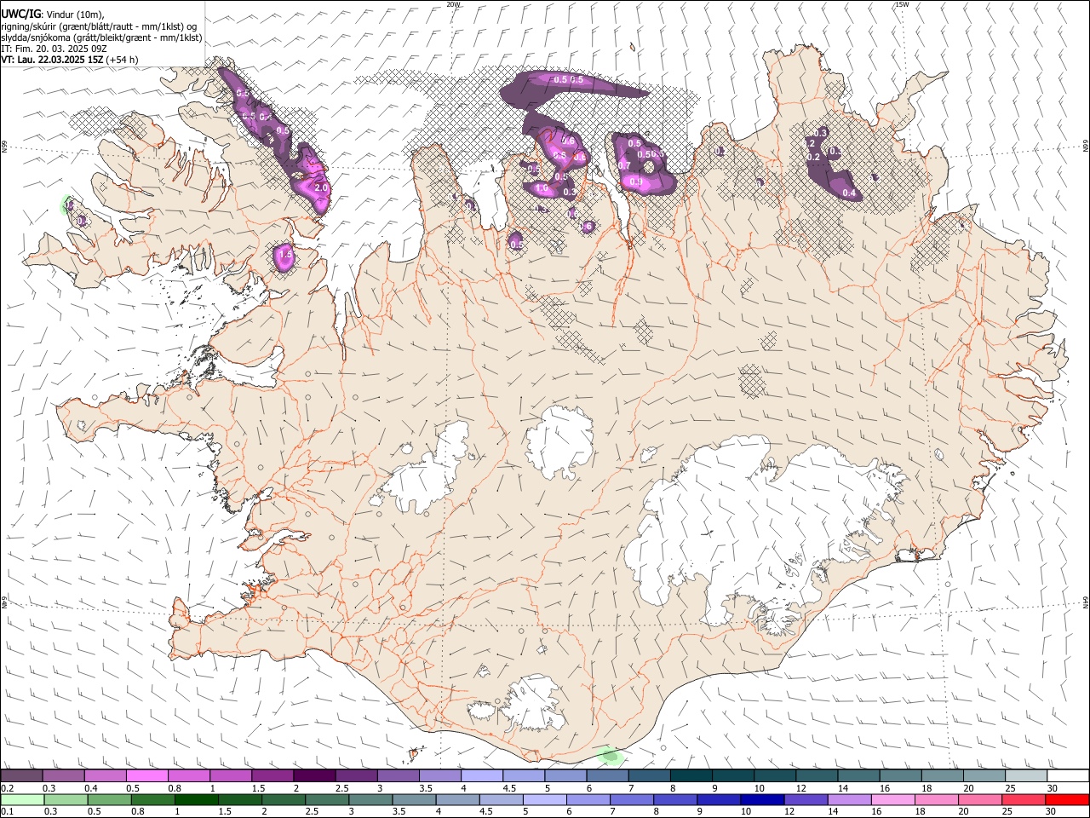The height and width of the screenshot is (818, 1090).
Task: Click the 15W longitude label
Action: coord(903,4)
